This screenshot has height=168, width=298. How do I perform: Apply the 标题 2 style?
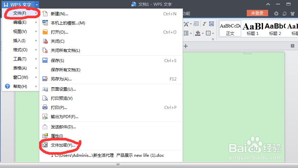pyautogui.click(x=275, y=29)
